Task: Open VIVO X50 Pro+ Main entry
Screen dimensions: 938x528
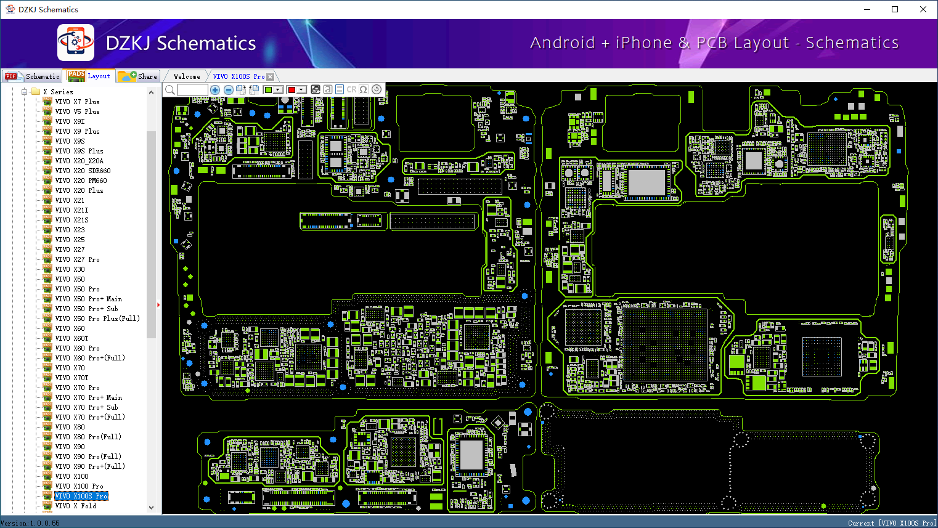Action: coord(88,299)
